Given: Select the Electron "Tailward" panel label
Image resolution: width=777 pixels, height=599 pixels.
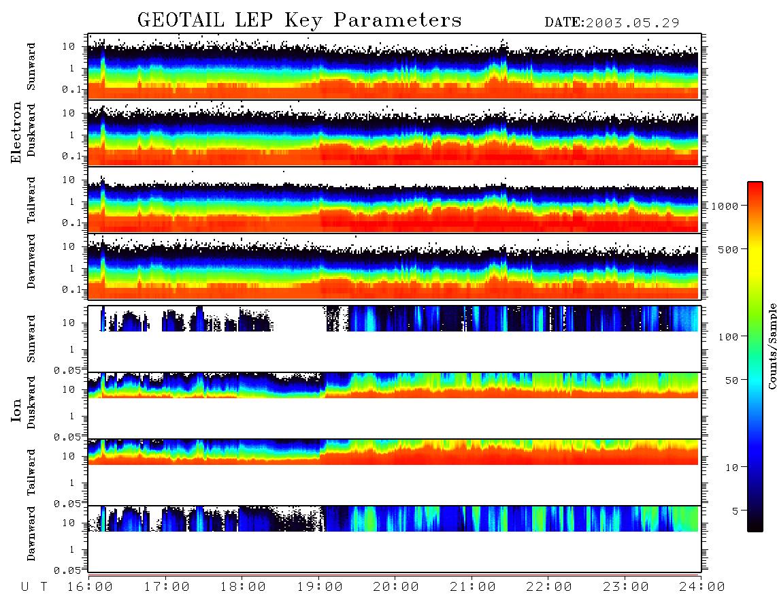Looking at the screenshot, I should click(x=31, y=199).
